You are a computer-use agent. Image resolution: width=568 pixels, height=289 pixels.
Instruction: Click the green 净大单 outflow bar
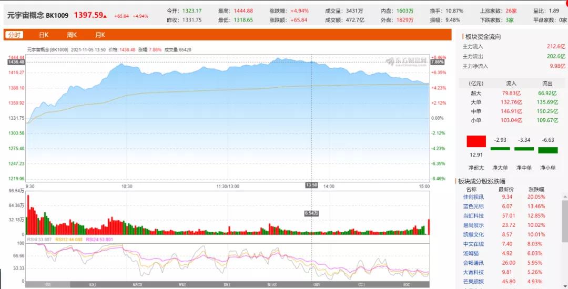[x=500, y=149]
